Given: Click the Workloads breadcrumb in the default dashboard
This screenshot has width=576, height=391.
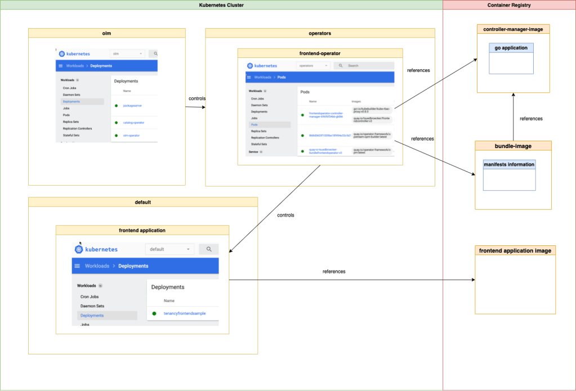Looking at the screenshot, I should 97,266.
